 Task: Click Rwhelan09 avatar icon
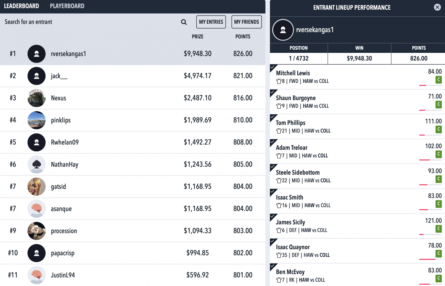[36, 142]
